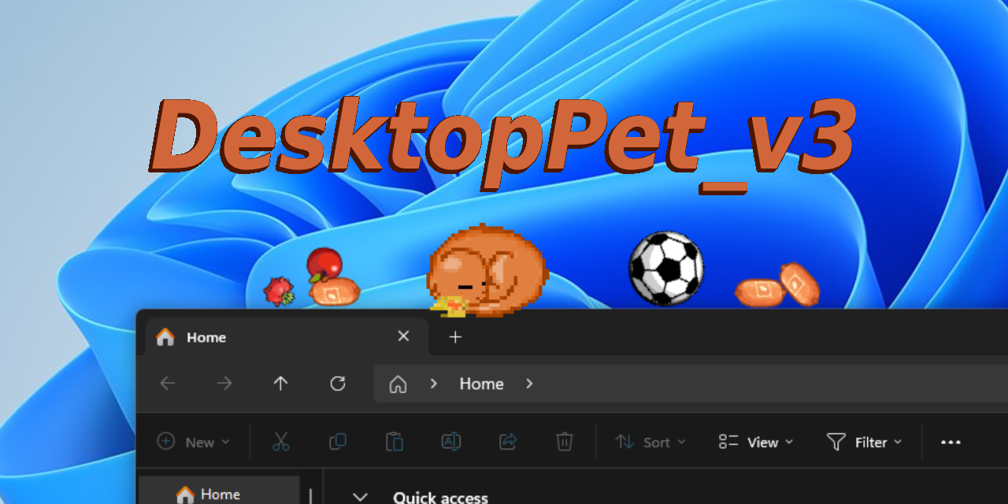The height and width of the screenshot is (504, 1008).
Task: Click the small strawberry food item
Action: click(279, 291)
